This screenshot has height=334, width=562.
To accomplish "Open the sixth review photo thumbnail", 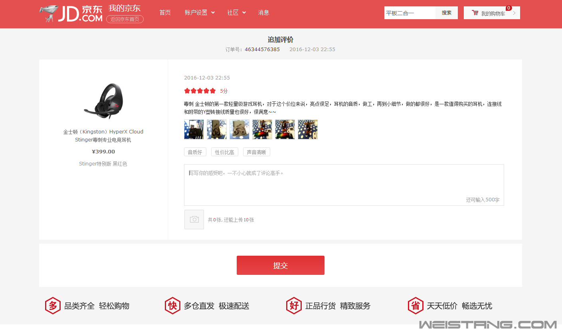I will coord(308,129).
